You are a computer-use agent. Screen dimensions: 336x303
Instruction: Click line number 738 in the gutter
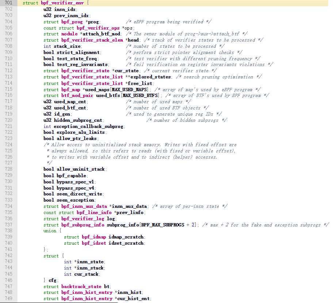click(8, 230)
